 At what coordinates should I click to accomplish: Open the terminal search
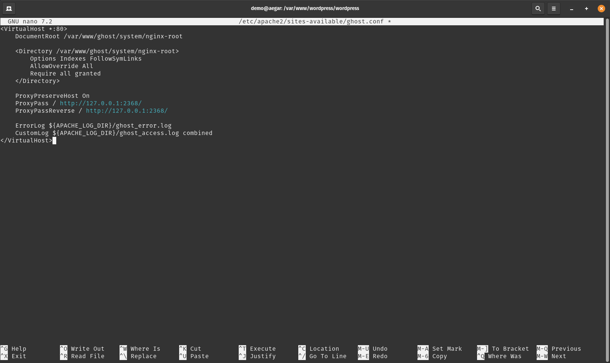(538, 8)
